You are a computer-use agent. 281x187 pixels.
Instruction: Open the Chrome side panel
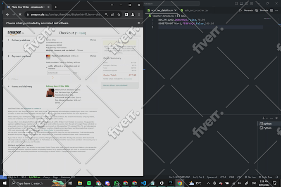126,14
